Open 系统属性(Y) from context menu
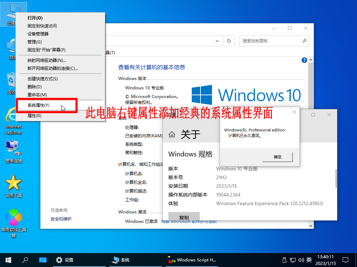The image size is (357, 267). [x=60, y=105]
